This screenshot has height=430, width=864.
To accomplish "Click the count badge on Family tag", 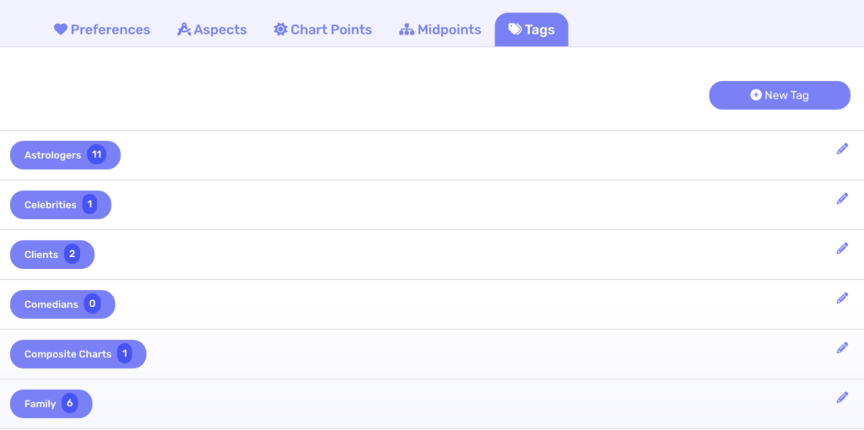I will [x=70, y=404].
